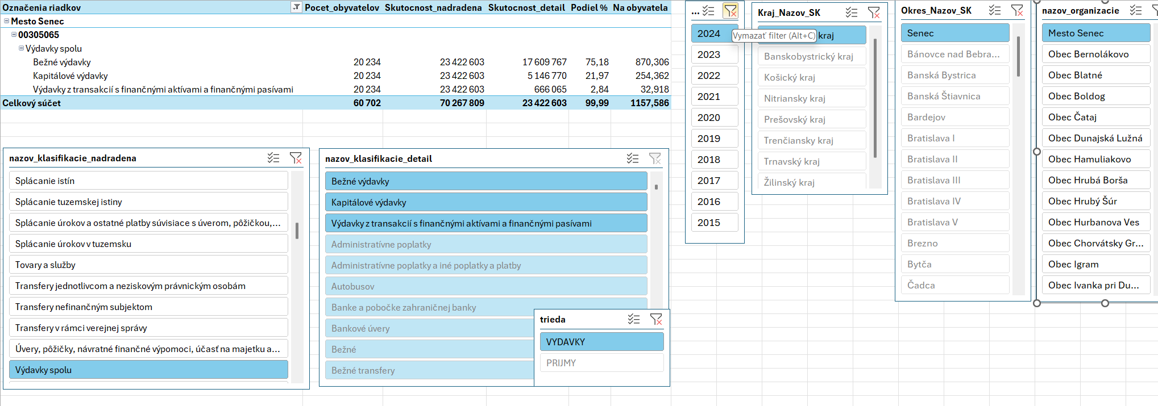The height and width of the screenshot is (406, 1158).
Task: Select Tovary a služby classification
Action: [148, 265]
